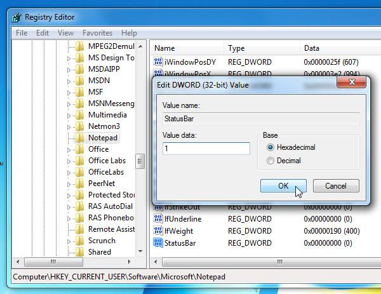Open the Edit menu
The width and height of the screenshot is (381, 294).
click(x=43, y=33)
